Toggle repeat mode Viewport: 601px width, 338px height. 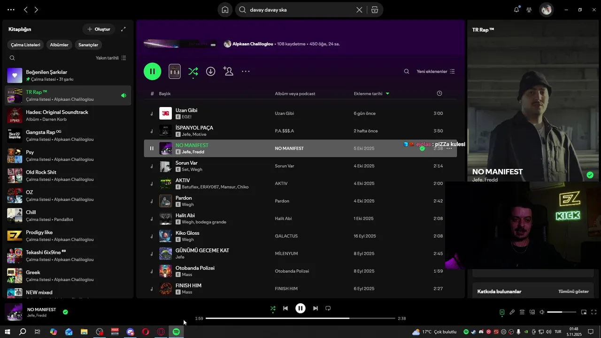tap(328, 308)
